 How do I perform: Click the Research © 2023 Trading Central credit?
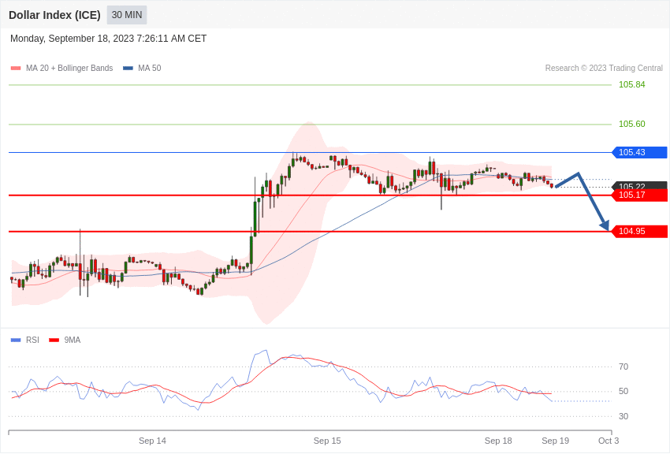pyautogui.click(x=604, y=69)
